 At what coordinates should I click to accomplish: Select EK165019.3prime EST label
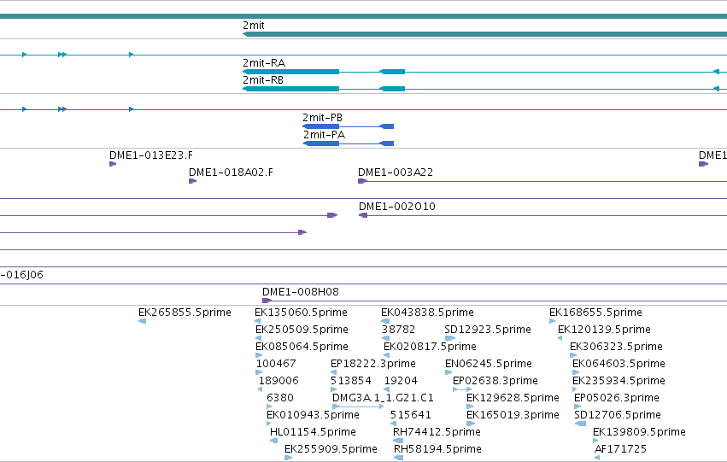(513, 415)
